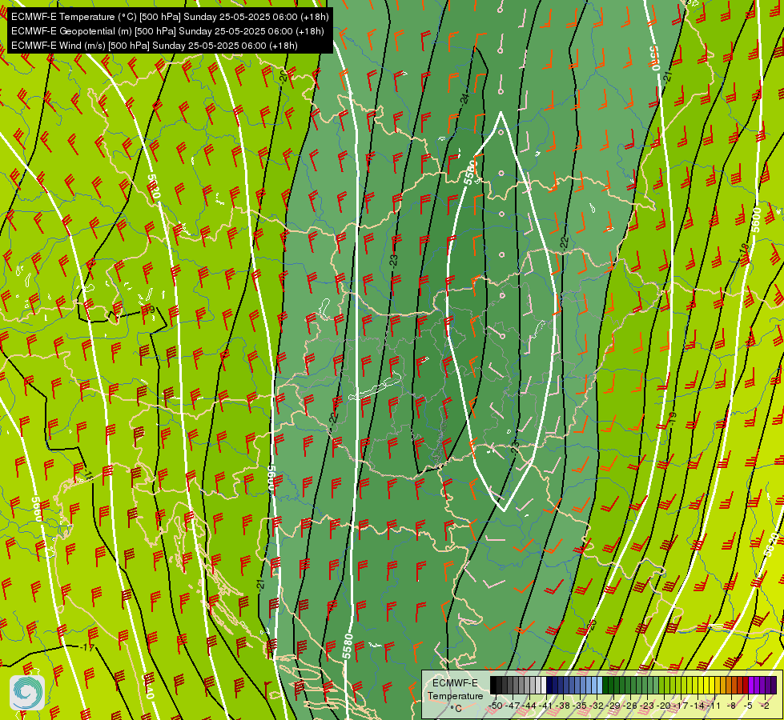Screen dimensions: 784x720
Task: Click the -35 value in the legend
Action: [x=580, y=706]
